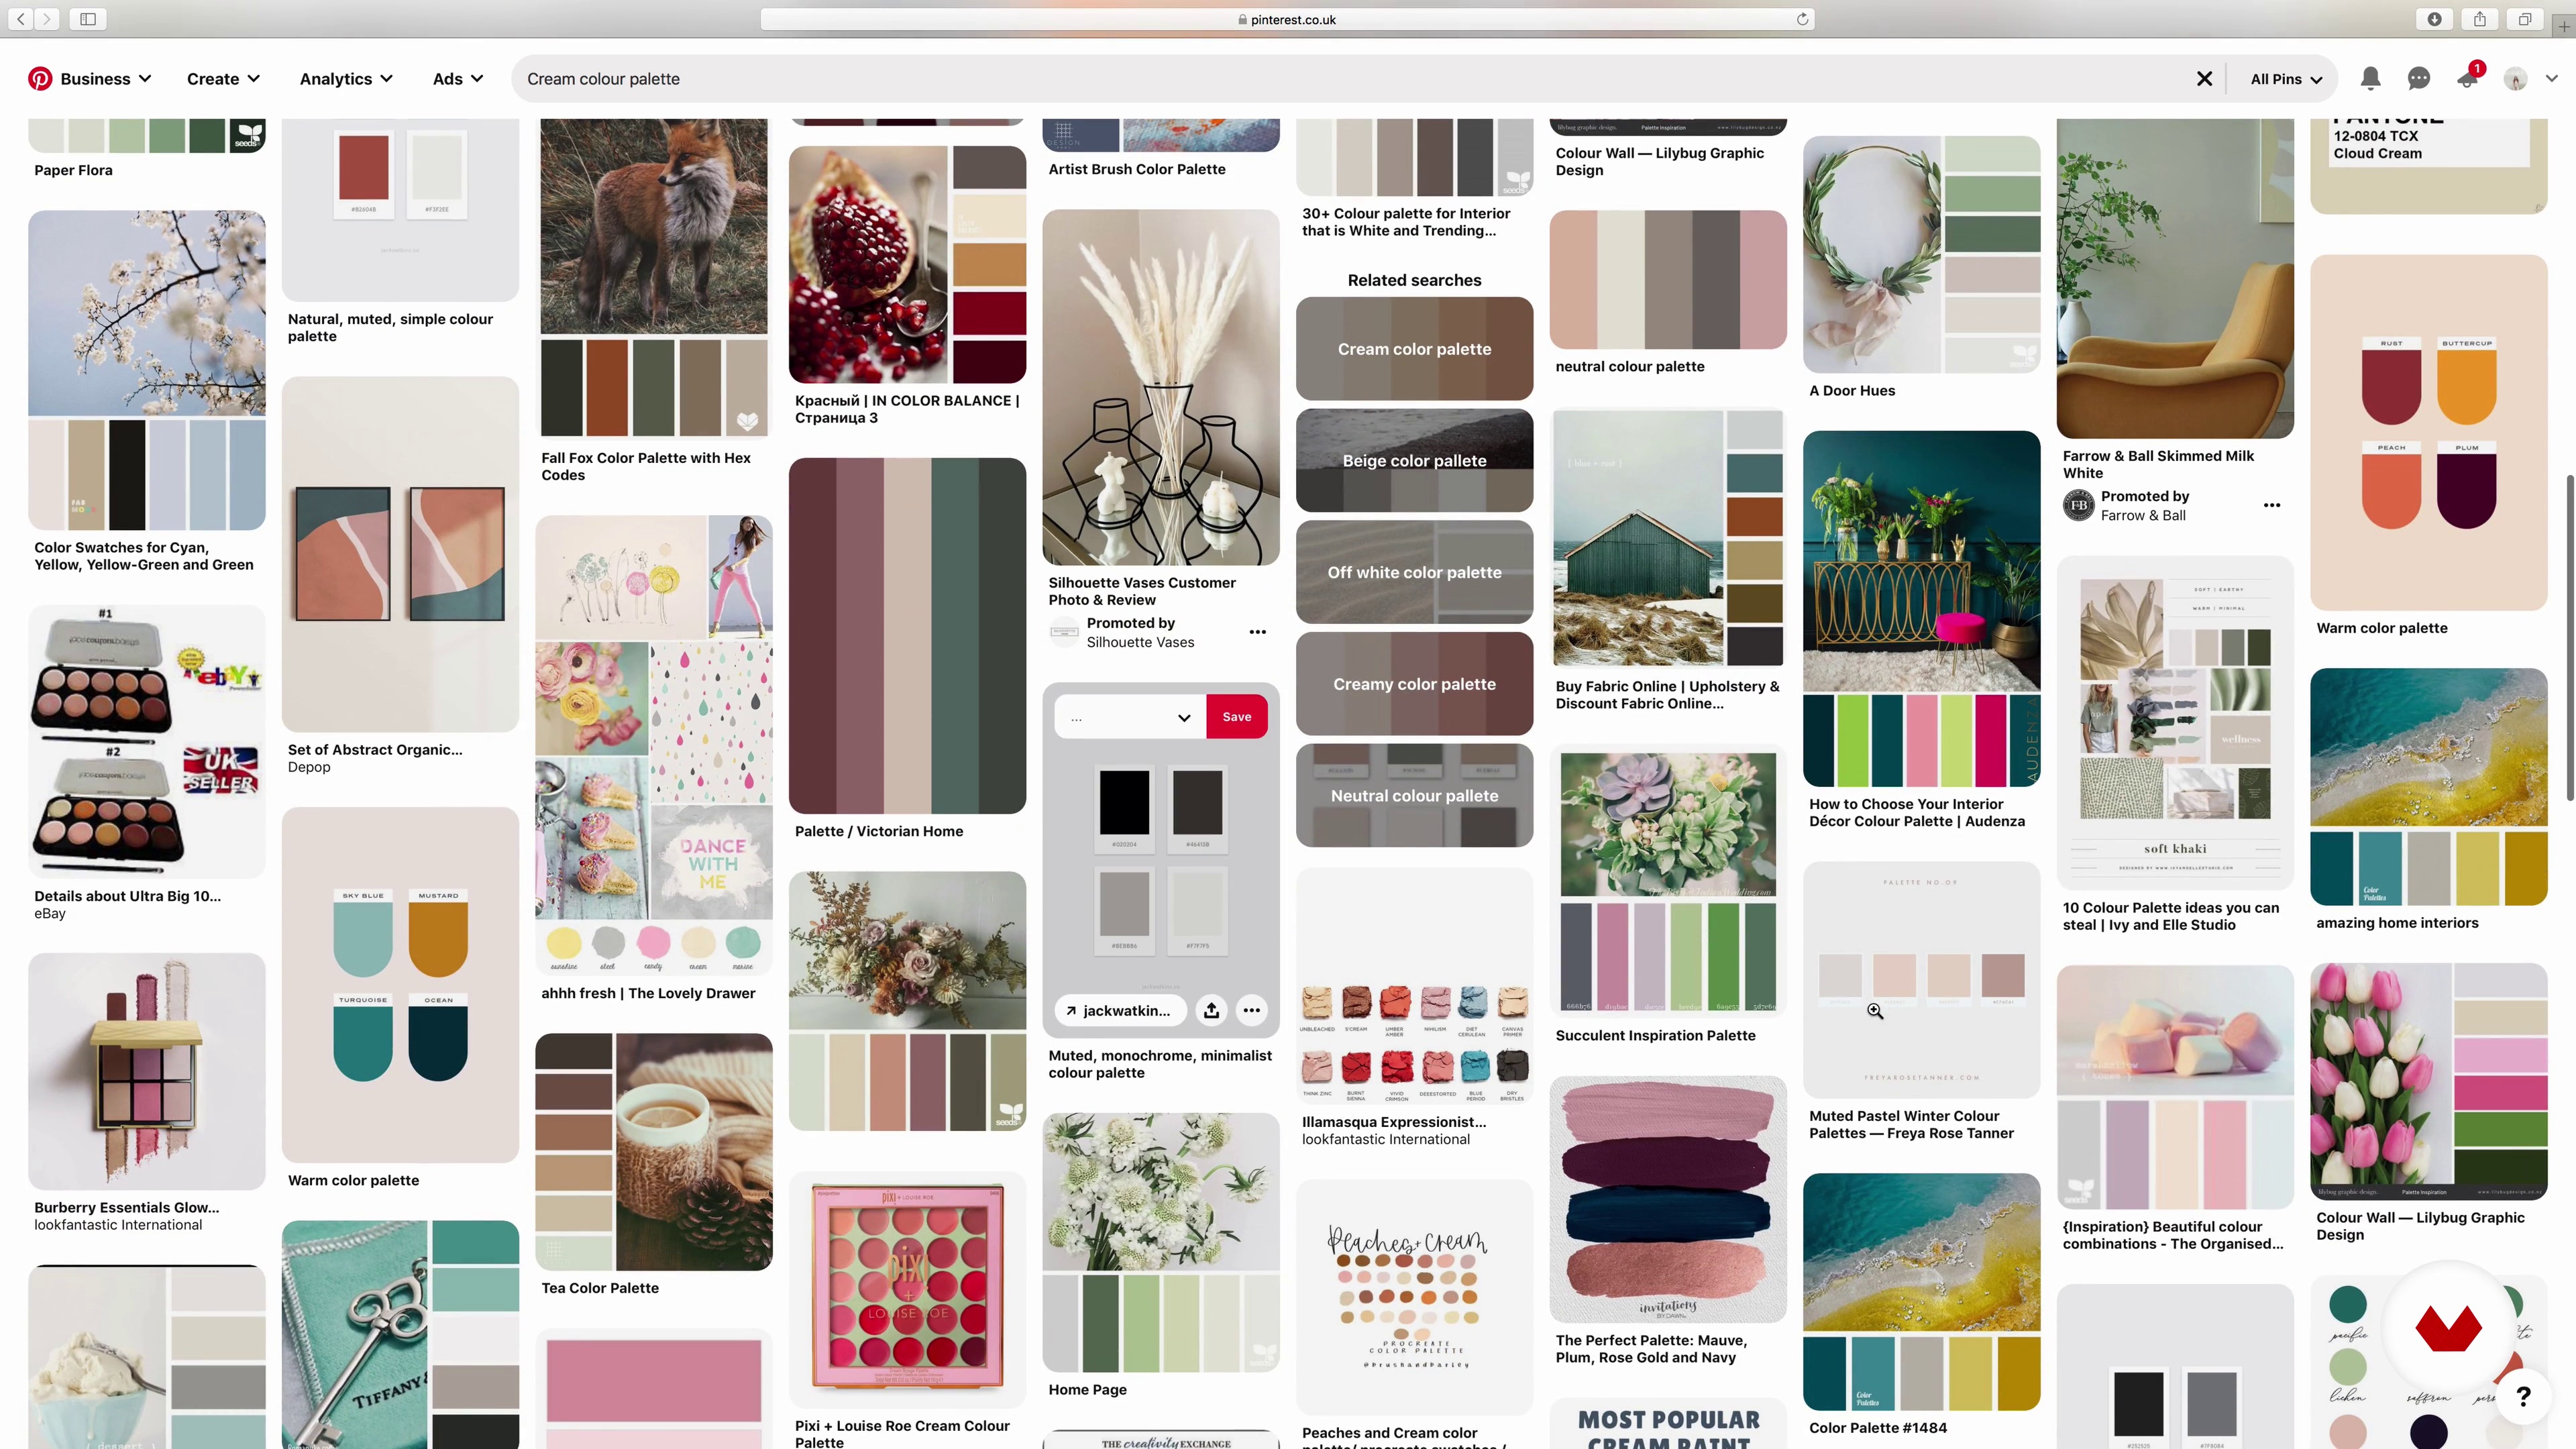The width and height of the screenshot is (2576, 1449).
Task: Click 'Color Palette #1484' title
Action: (x=1878, y=1428)
